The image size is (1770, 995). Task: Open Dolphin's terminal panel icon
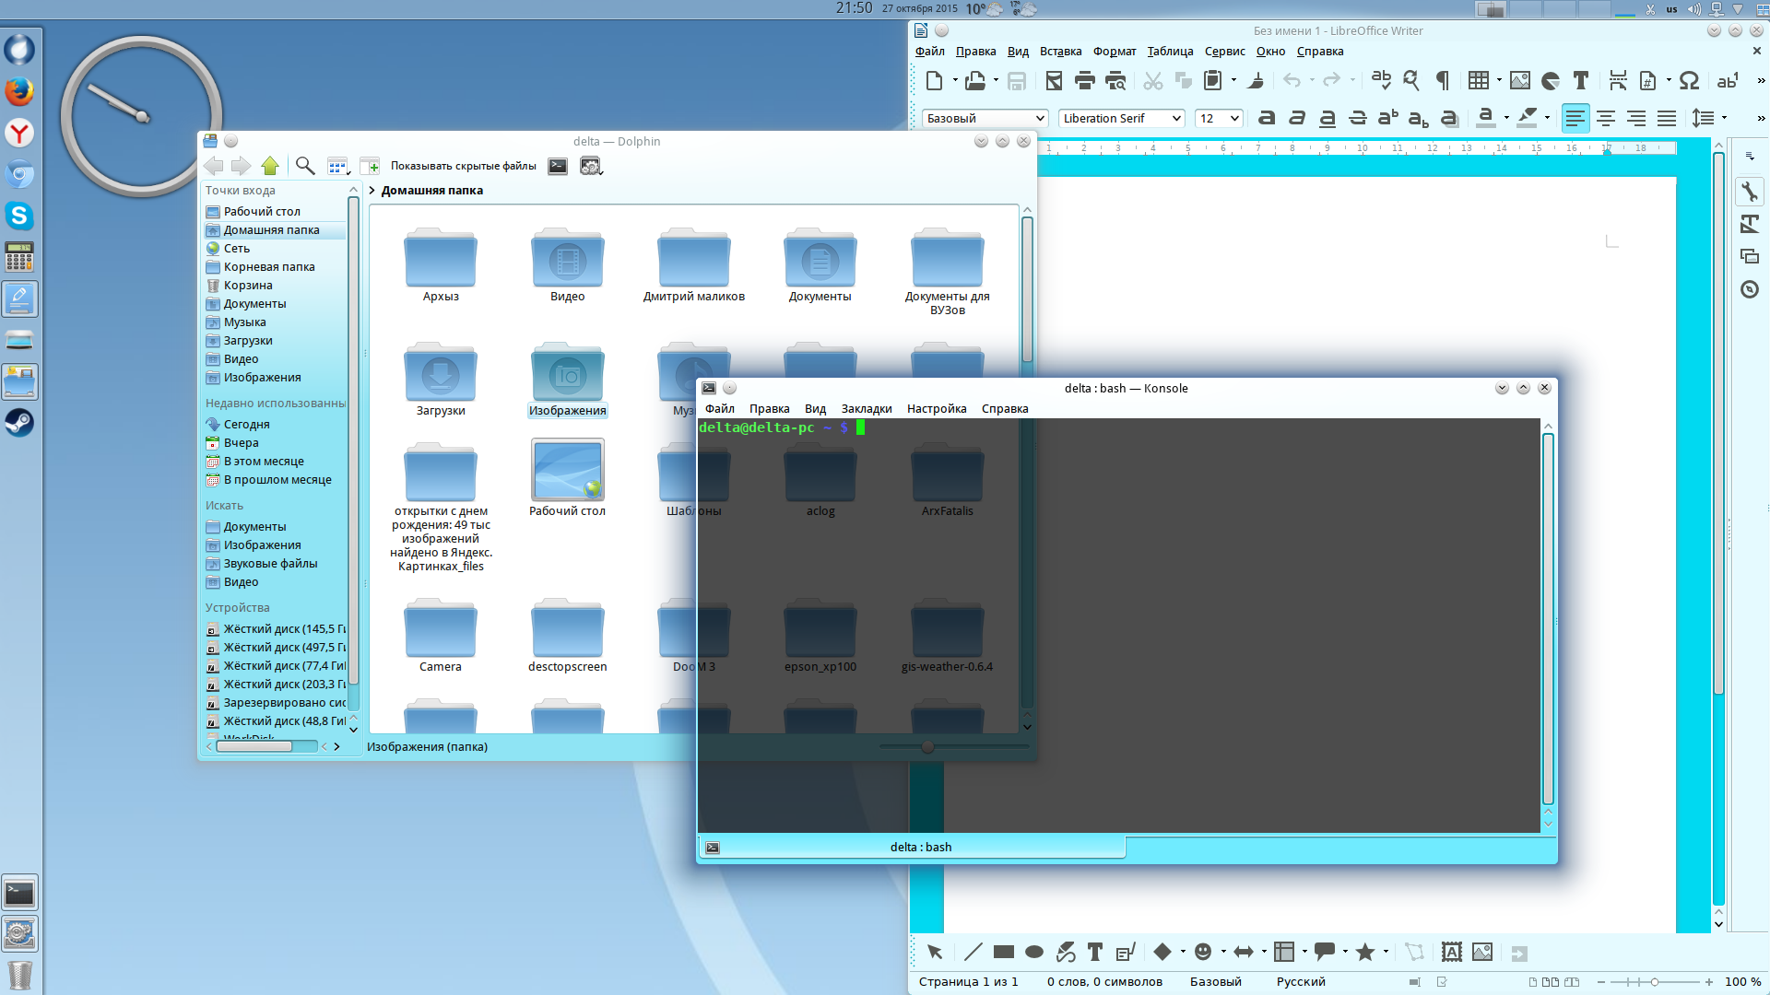point(558,166)
